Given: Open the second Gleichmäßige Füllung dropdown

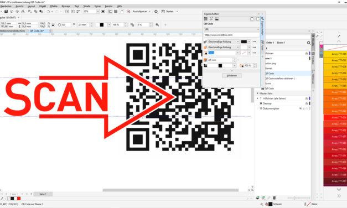Looking at the screenshot, I should pos(237,47).
